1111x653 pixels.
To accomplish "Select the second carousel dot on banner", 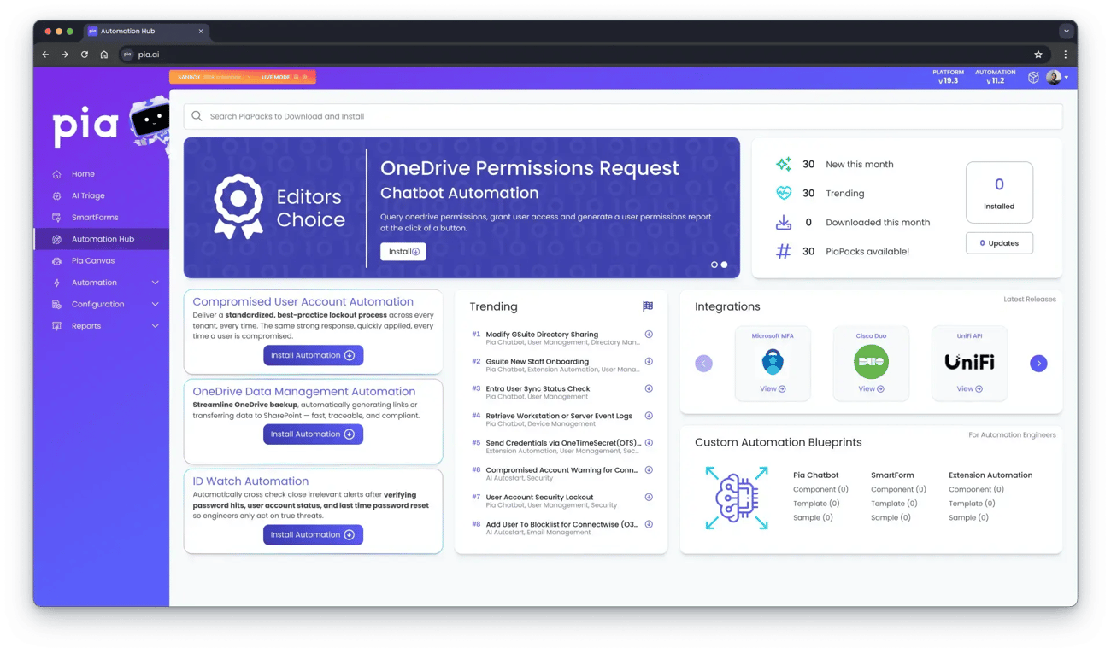I will pyautogui.click(x=724, y=265).
